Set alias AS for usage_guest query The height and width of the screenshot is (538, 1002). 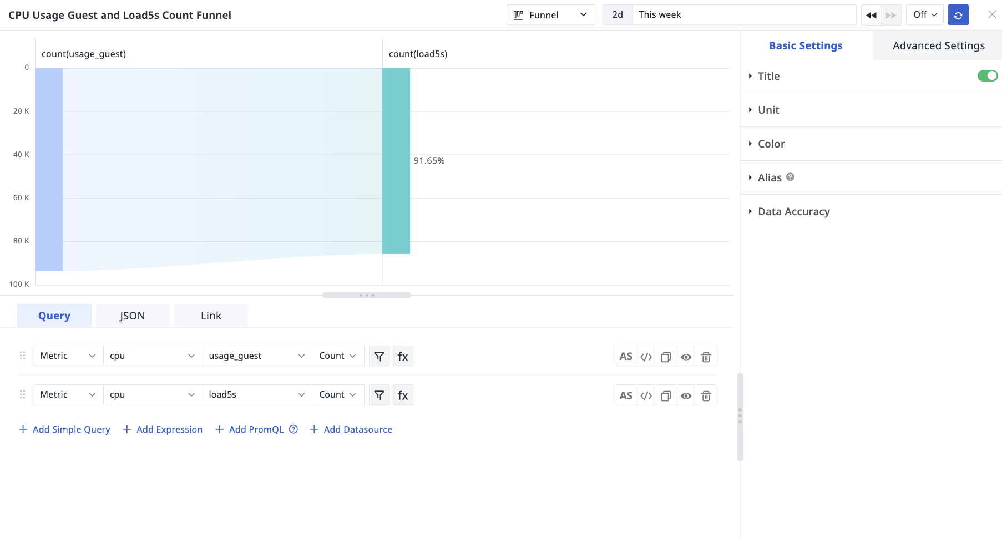click(x=626, y=357)
